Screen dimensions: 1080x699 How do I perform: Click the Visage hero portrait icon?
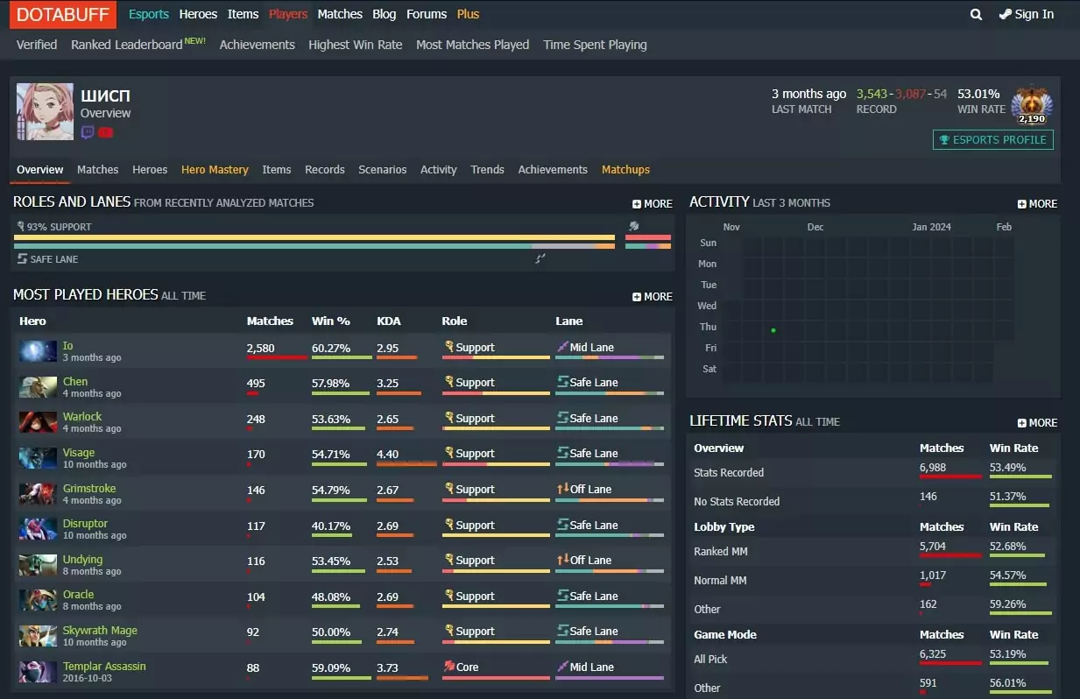coord(39,458)
